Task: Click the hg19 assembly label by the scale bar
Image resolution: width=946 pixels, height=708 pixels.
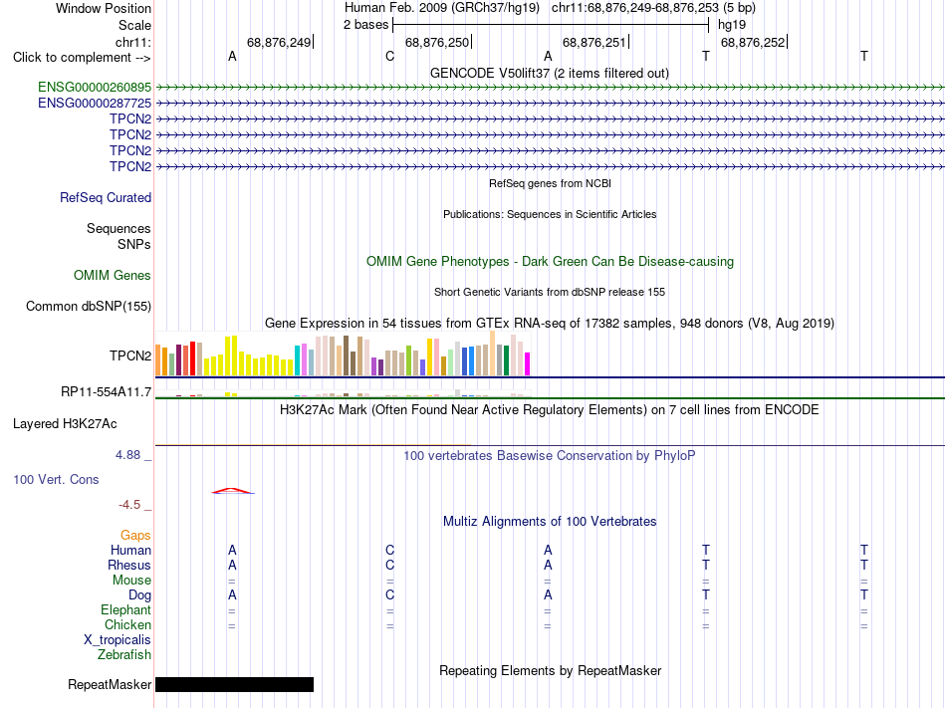Action: pos(732,25)
